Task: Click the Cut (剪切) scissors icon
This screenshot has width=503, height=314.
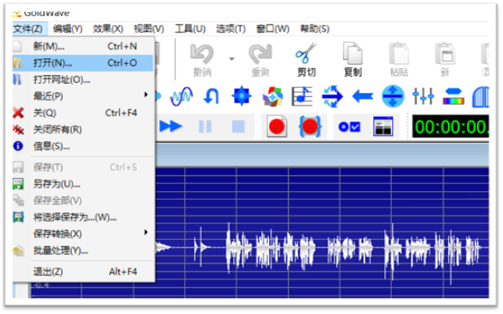Action: click(306, 53)
